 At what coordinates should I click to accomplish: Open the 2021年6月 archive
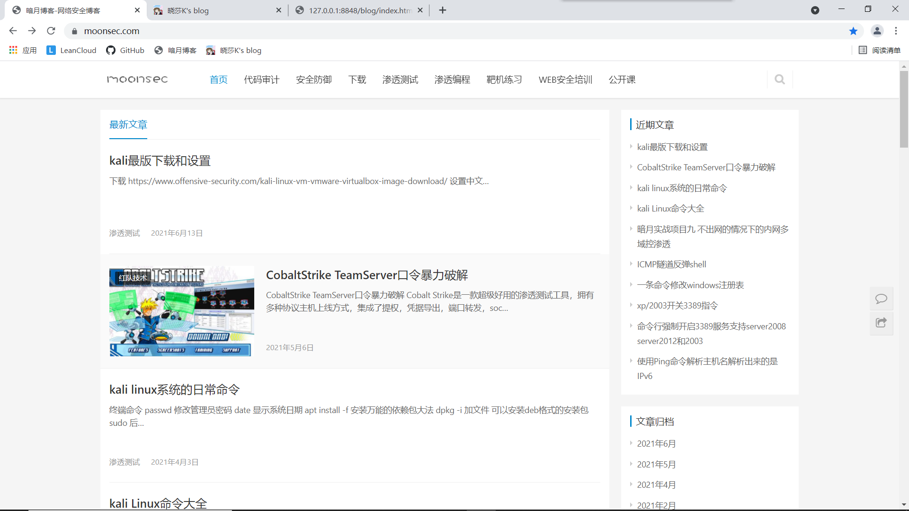(x=657, y=444)
